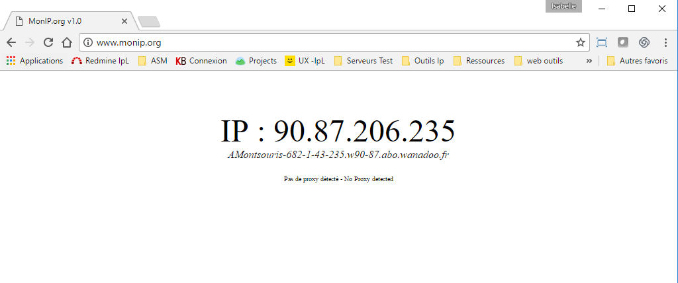Click the screen capture extension icon

coord(602,42)
